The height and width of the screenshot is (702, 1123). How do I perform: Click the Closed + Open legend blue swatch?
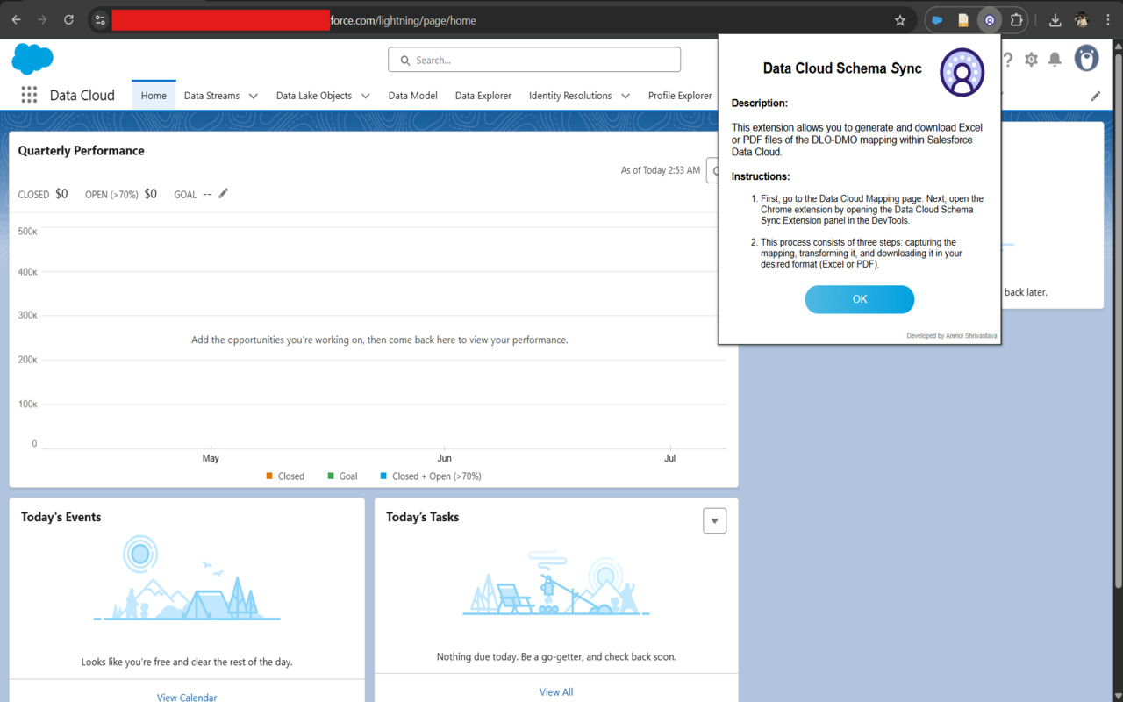point(383,476)
